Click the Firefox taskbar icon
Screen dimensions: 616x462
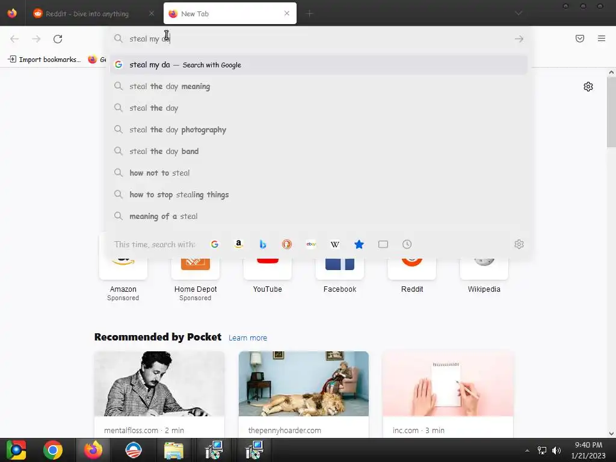pyautogui.click(x=93, y=450)
